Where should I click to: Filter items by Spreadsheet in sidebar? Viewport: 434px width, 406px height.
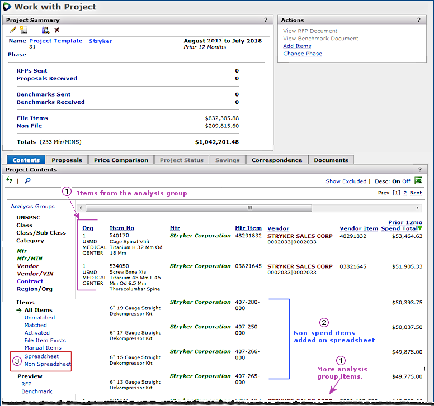[41, 356]
